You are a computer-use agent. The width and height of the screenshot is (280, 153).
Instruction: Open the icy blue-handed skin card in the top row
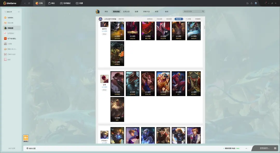tap(194, 31)
